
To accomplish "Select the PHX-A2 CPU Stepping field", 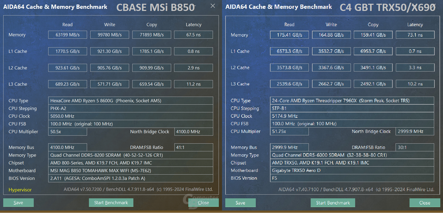I will coord(131,108).
